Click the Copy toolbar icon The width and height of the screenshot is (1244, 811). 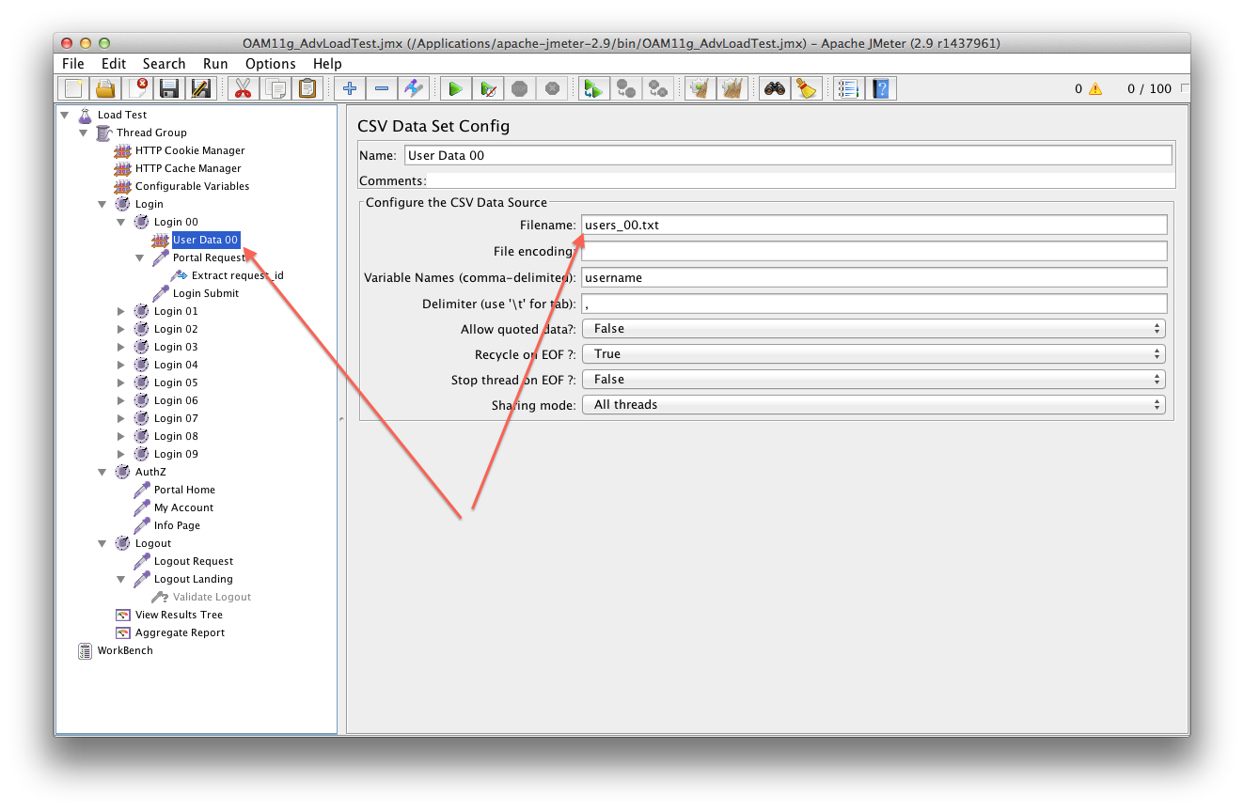click(275, 88)
